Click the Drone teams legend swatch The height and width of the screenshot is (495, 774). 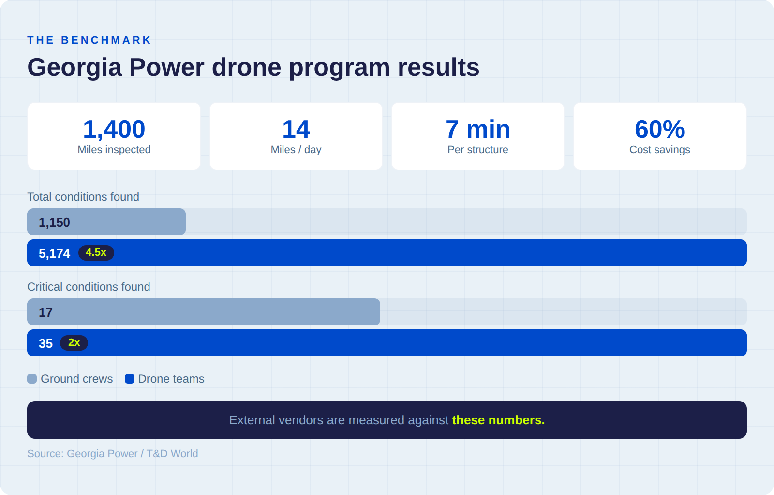tap(129, 379)
